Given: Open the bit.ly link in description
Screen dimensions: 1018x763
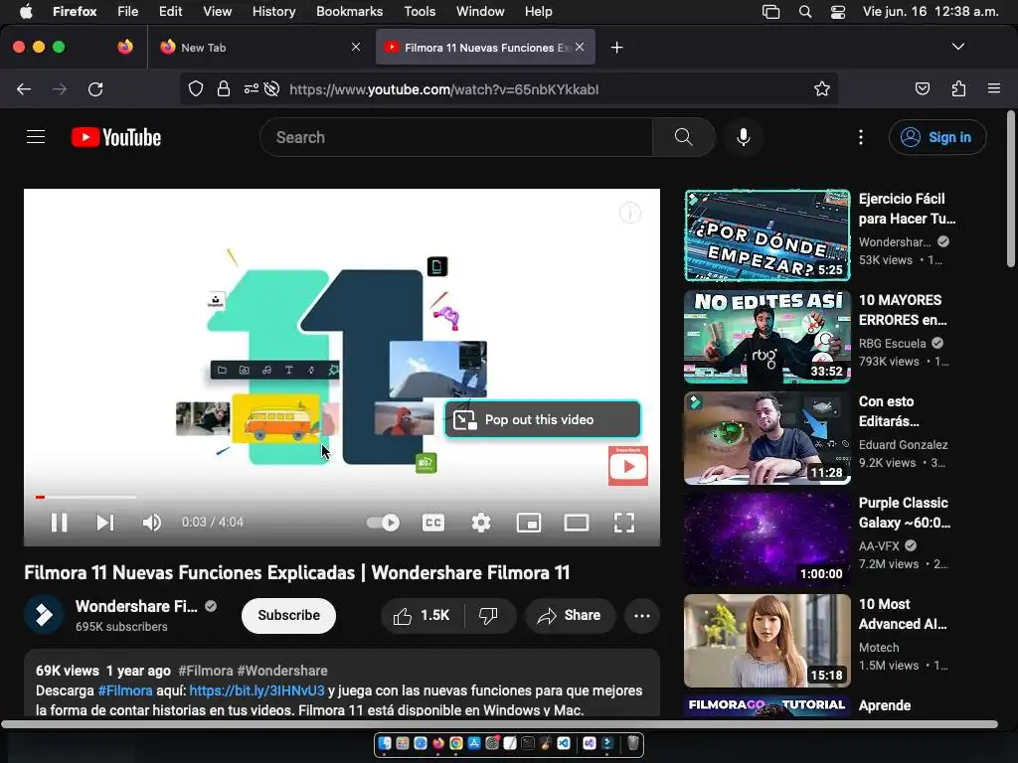Looking at the screenshot, I should [x=256, y=690].
